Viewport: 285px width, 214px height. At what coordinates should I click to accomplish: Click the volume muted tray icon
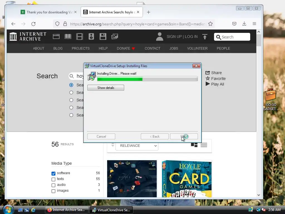point(264,210)
